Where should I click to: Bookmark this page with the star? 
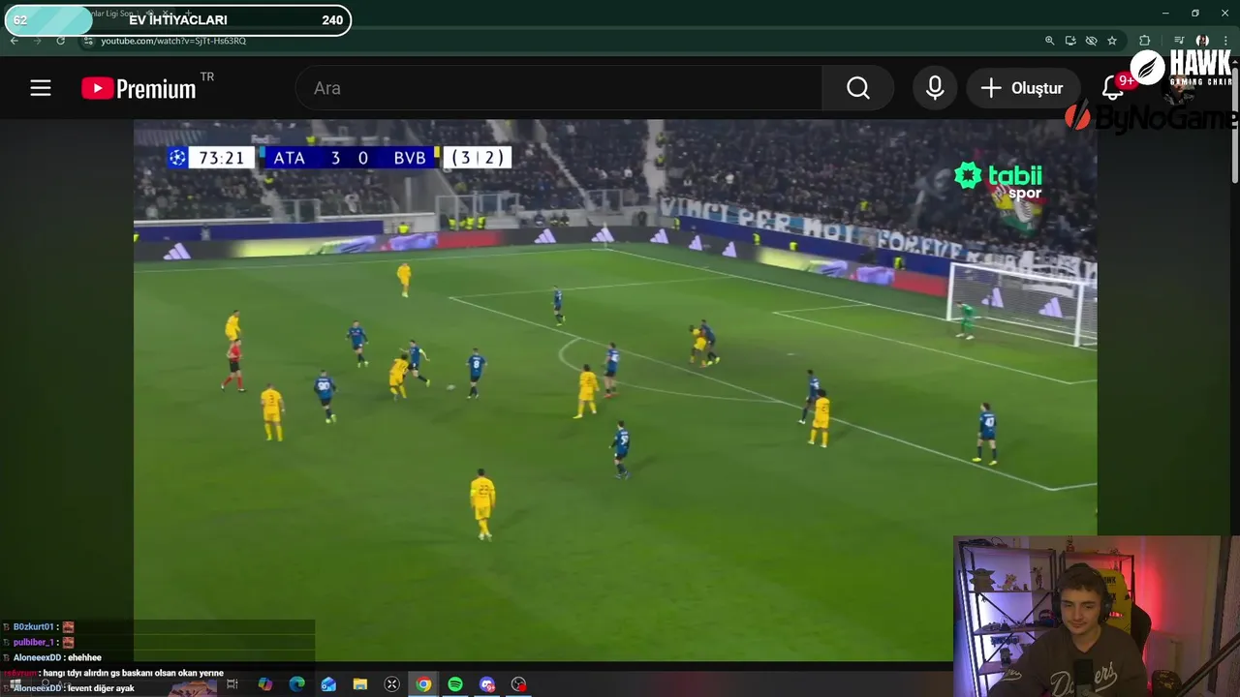click(1112, 41)
